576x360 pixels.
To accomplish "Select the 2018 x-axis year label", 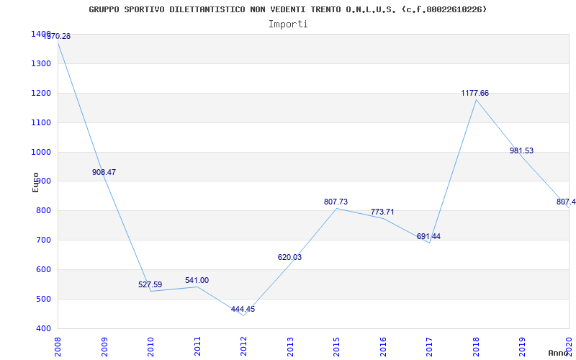I will coord(476,347).
